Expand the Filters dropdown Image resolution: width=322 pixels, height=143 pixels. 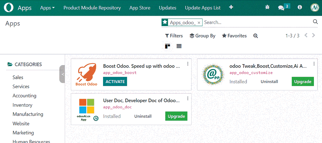point(174,36)
